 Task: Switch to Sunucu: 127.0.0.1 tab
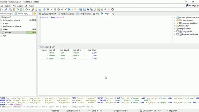click(47, 14)
